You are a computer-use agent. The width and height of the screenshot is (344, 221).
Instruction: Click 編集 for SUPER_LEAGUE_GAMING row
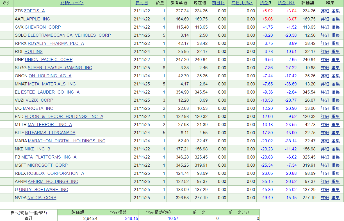coord(336,68)
